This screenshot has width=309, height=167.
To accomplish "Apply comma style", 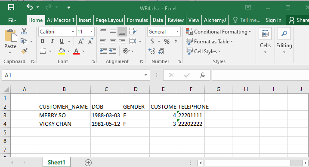I will point(176,42).
